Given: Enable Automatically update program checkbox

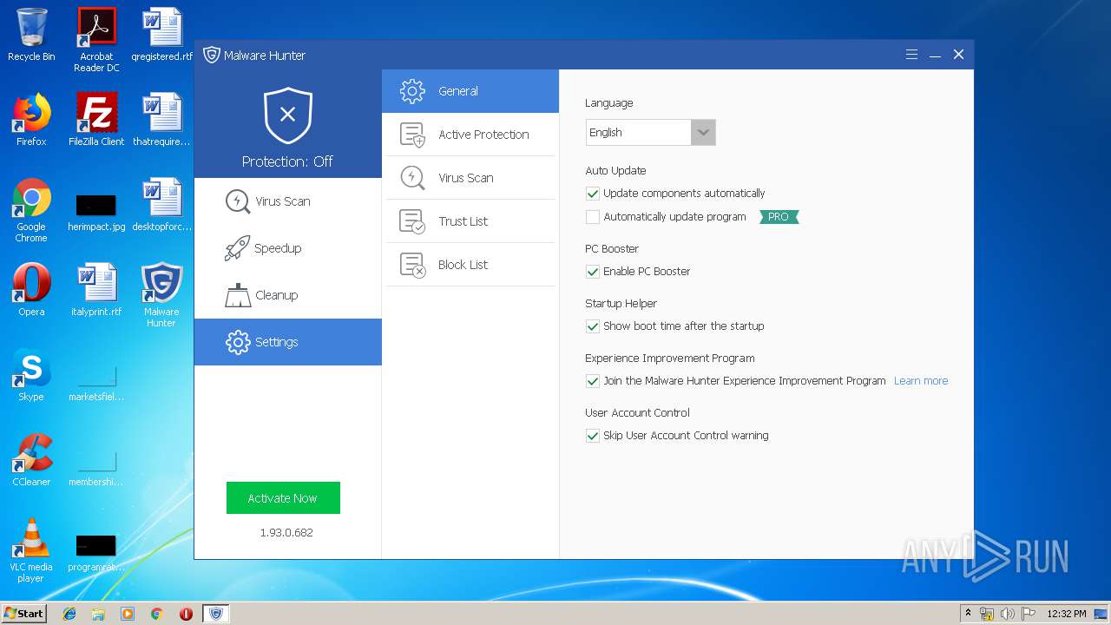Looking at the screenshot, I should point(593,217).
